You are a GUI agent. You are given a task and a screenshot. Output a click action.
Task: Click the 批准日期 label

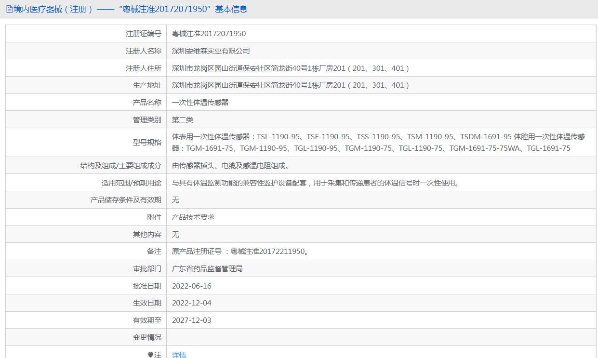[x=147, y=286]
